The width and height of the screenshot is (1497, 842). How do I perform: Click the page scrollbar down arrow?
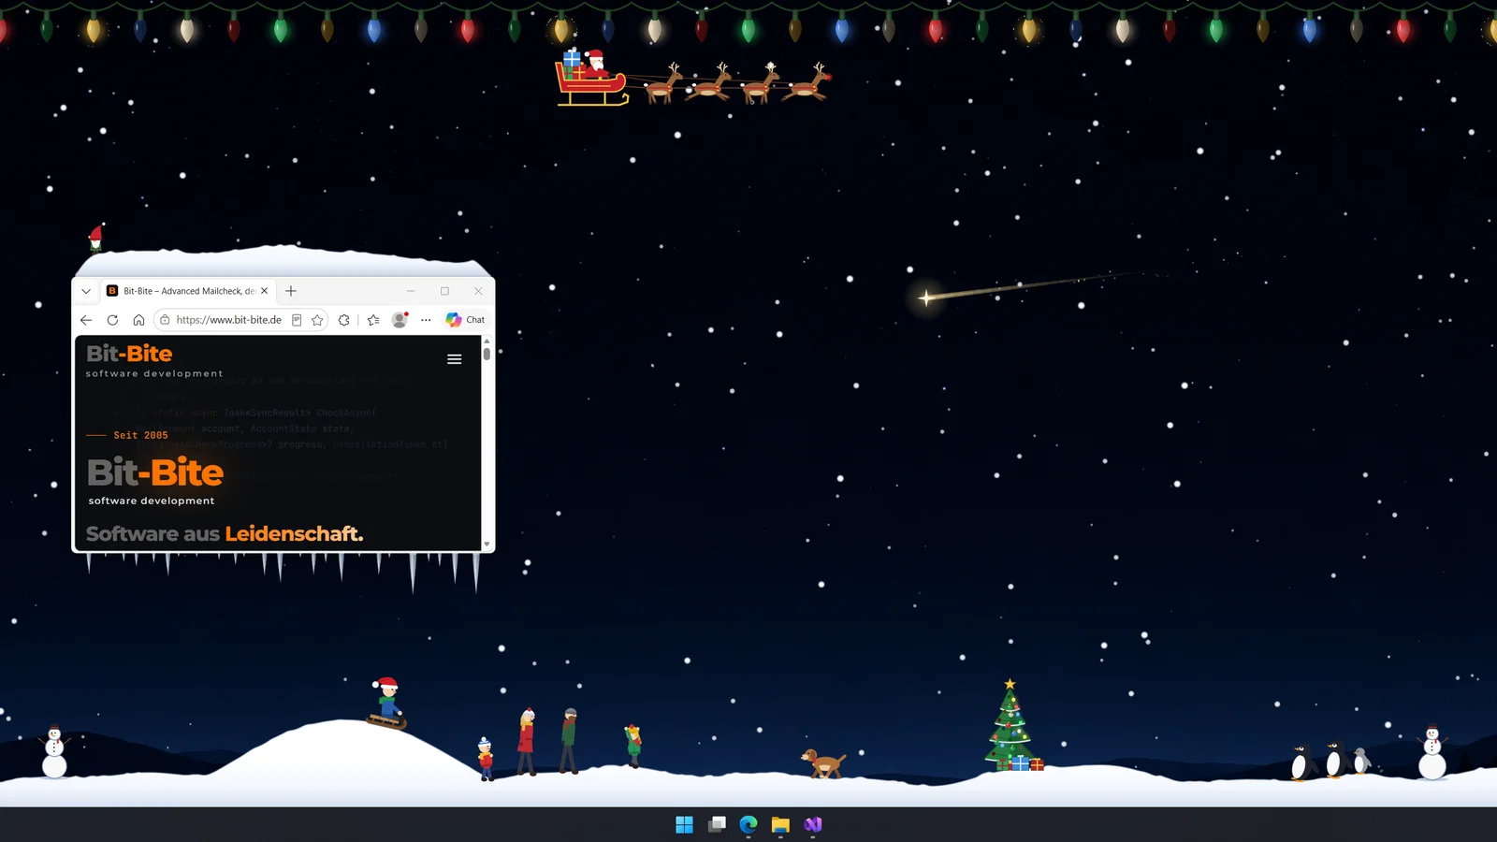(487, 544)
